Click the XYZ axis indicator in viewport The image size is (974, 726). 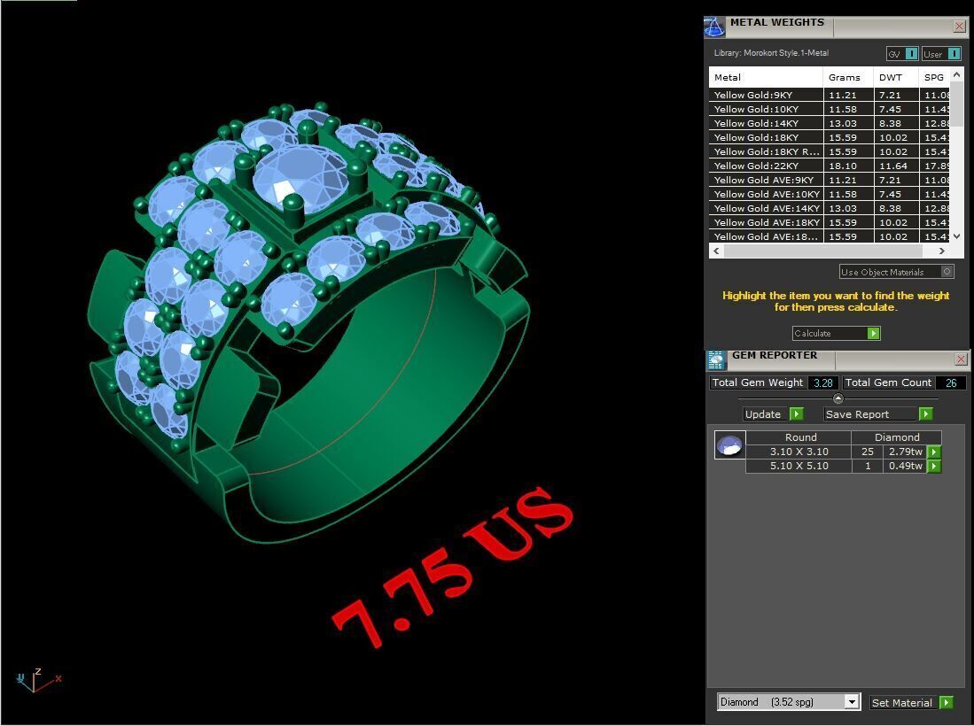point(37,680)
